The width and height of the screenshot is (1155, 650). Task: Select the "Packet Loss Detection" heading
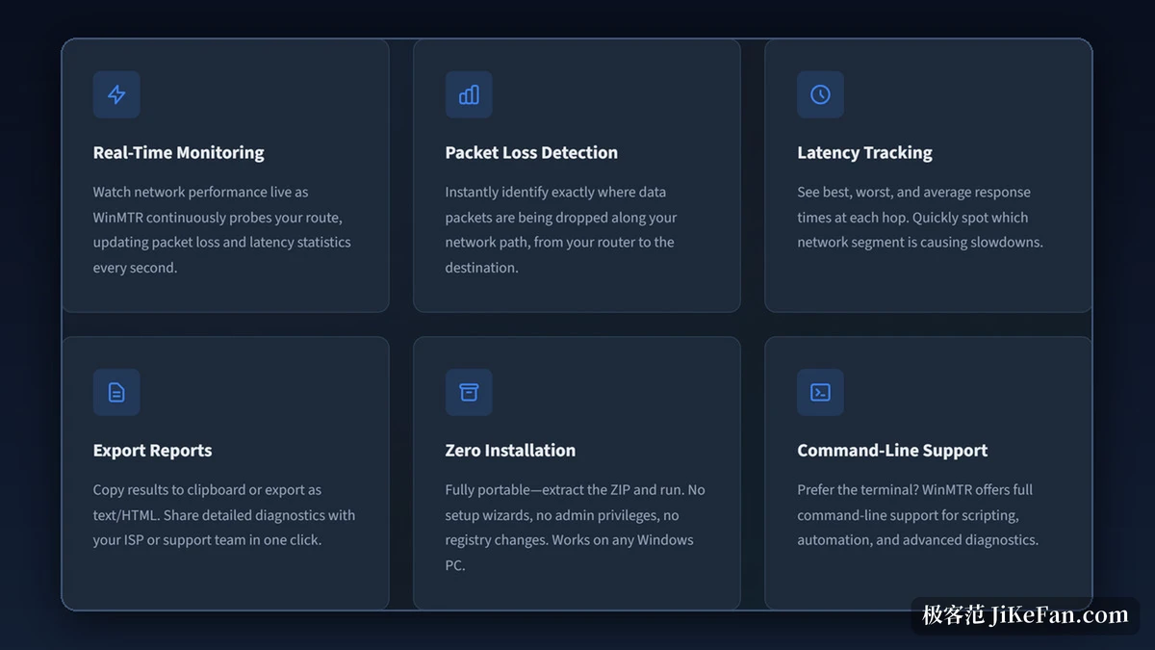point(531,152)
